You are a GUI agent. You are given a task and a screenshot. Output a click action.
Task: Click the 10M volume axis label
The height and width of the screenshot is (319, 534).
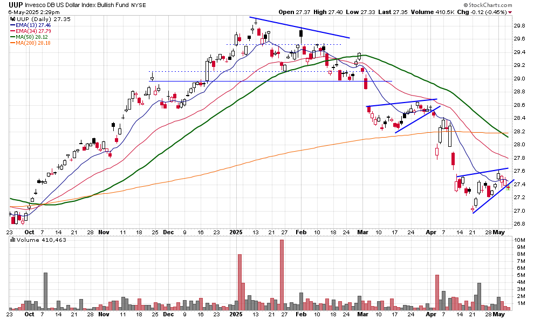click(x=520, y=240)
